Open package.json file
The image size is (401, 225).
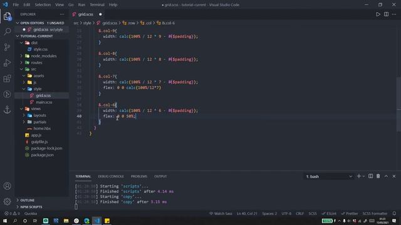[x=42, y=155]
